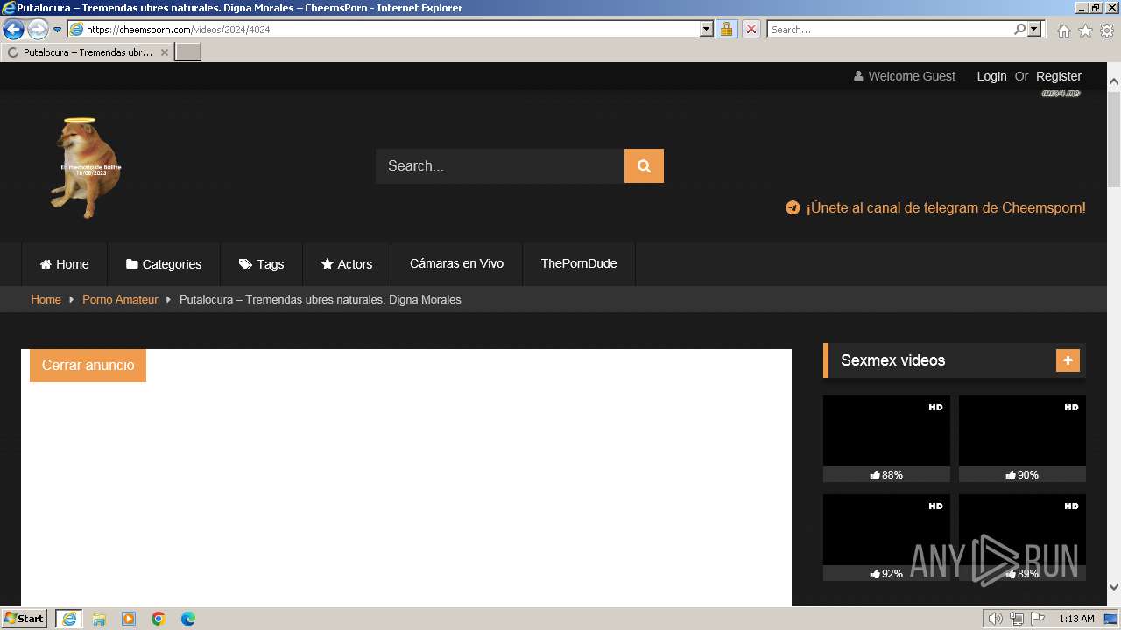This screenshot has width=1121, height=630.
Task: Open the Tools gear icon
Action: 1107,31
